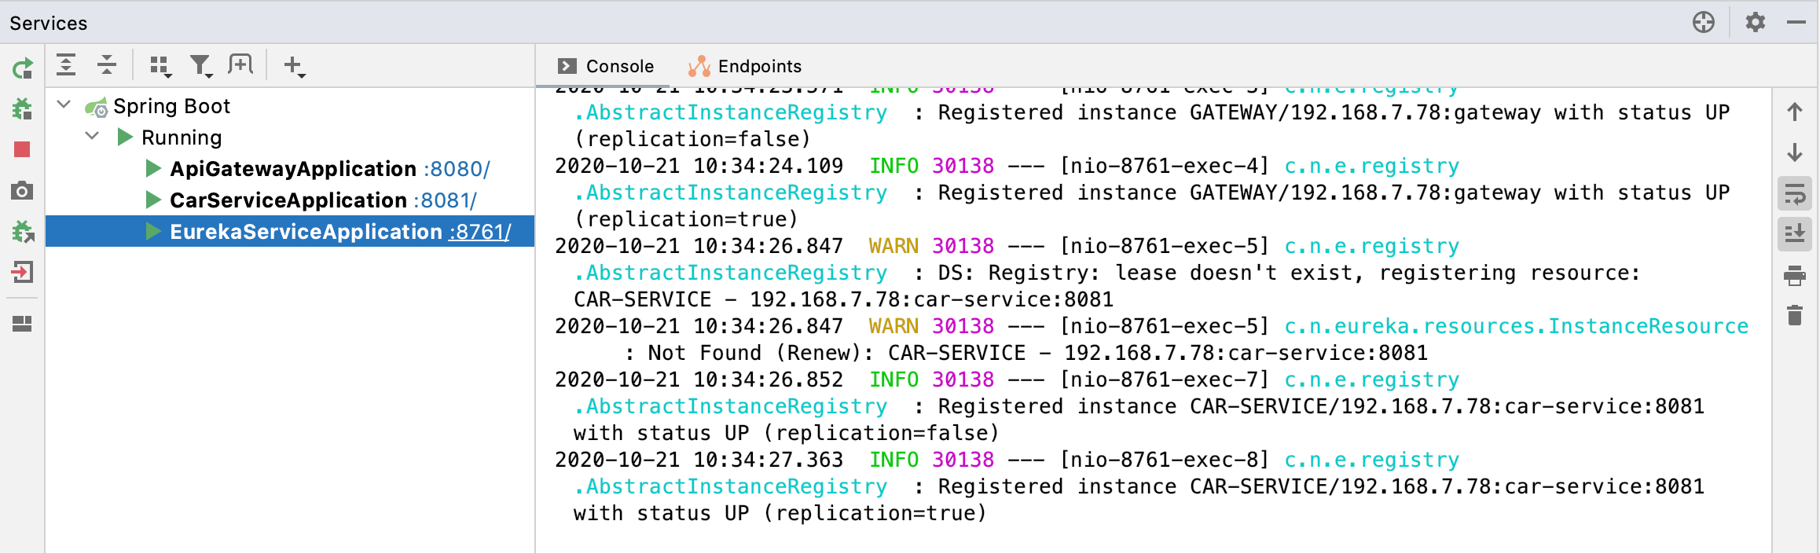Select CarServiceApplication in the services tree
Screen dimensions: 1820x554
tap(288, 200)
